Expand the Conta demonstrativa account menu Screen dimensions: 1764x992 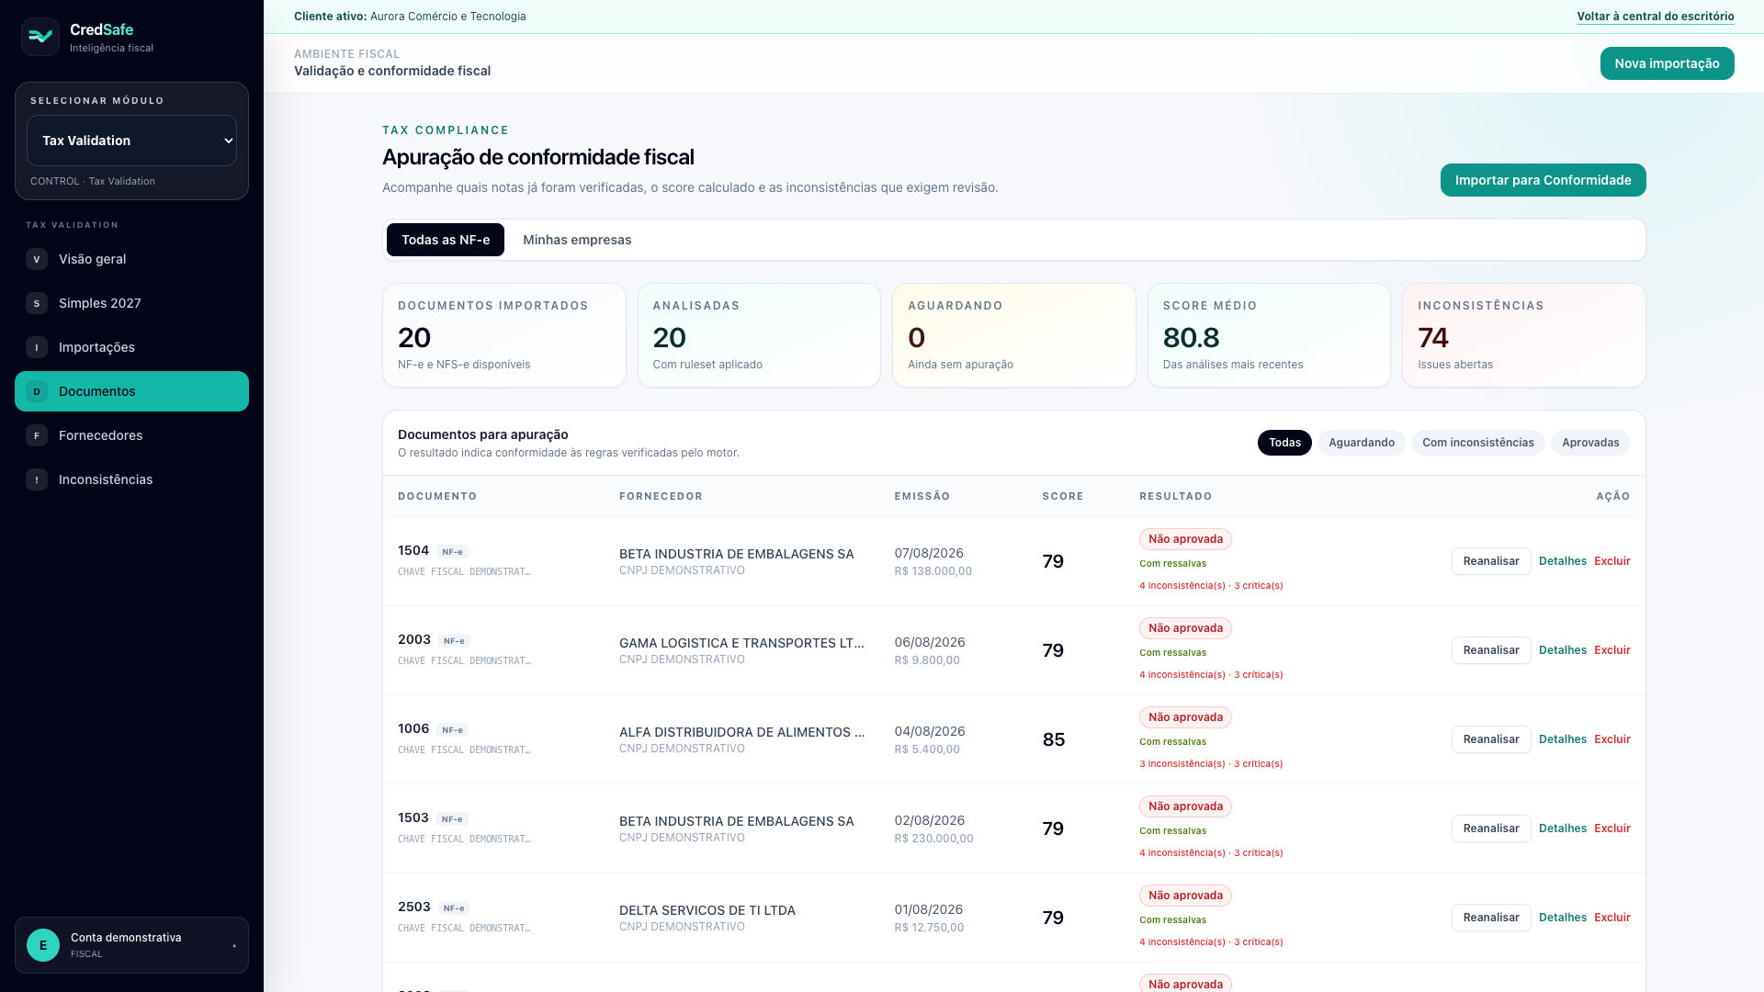131,945
